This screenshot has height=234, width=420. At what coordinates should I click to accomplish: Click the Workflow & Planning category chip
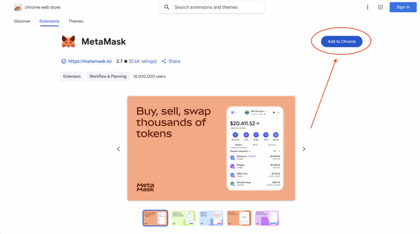click(x=108, y=76)
